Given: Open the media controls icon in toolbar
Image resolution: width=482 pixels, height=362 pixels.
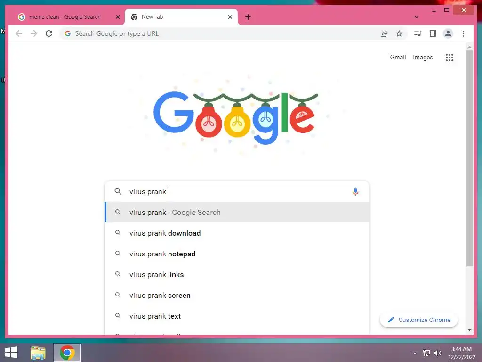Looking at the screenshot, I should pos(418,33).
